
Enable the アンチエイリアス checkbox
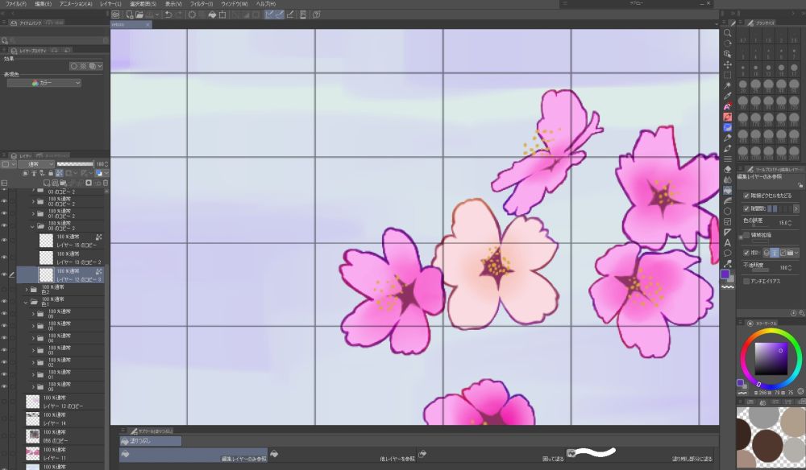click(746, 281)
